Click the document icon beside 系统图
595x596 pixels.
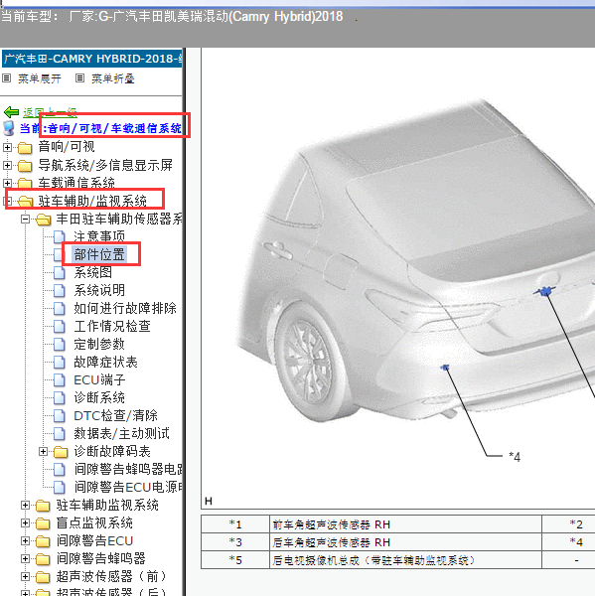pos(60,272)
